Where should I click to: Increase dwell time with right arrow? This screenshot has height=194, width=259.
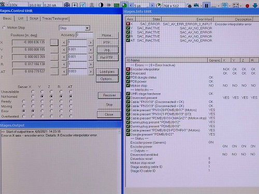tap(152, 6)
